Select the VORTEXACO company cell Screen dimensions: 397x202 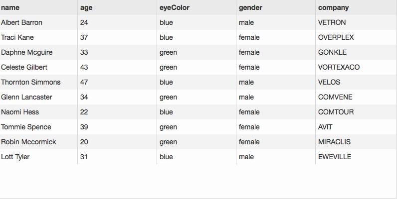tap(356, 67)
